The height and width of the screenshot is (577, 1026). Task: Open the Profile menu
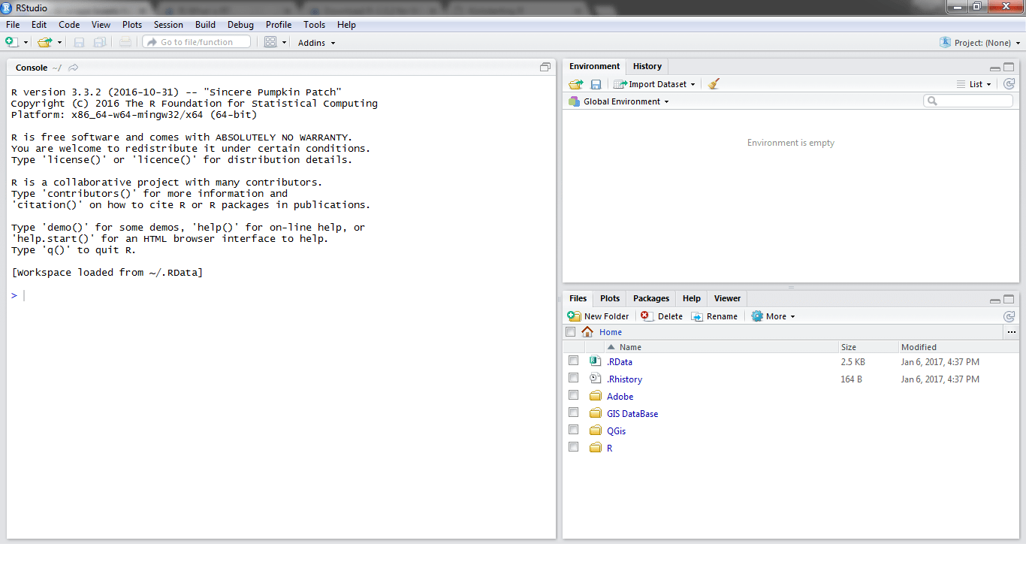(x=279, y=25)
